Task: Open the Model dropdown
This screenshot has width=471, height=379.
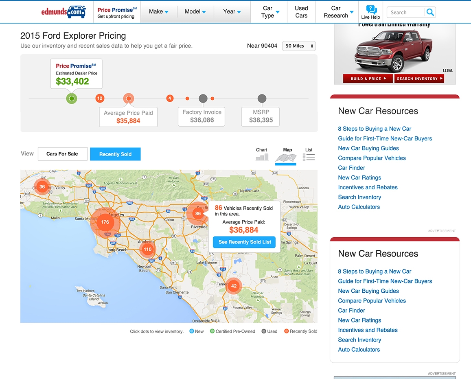Action: coord(195,12)
